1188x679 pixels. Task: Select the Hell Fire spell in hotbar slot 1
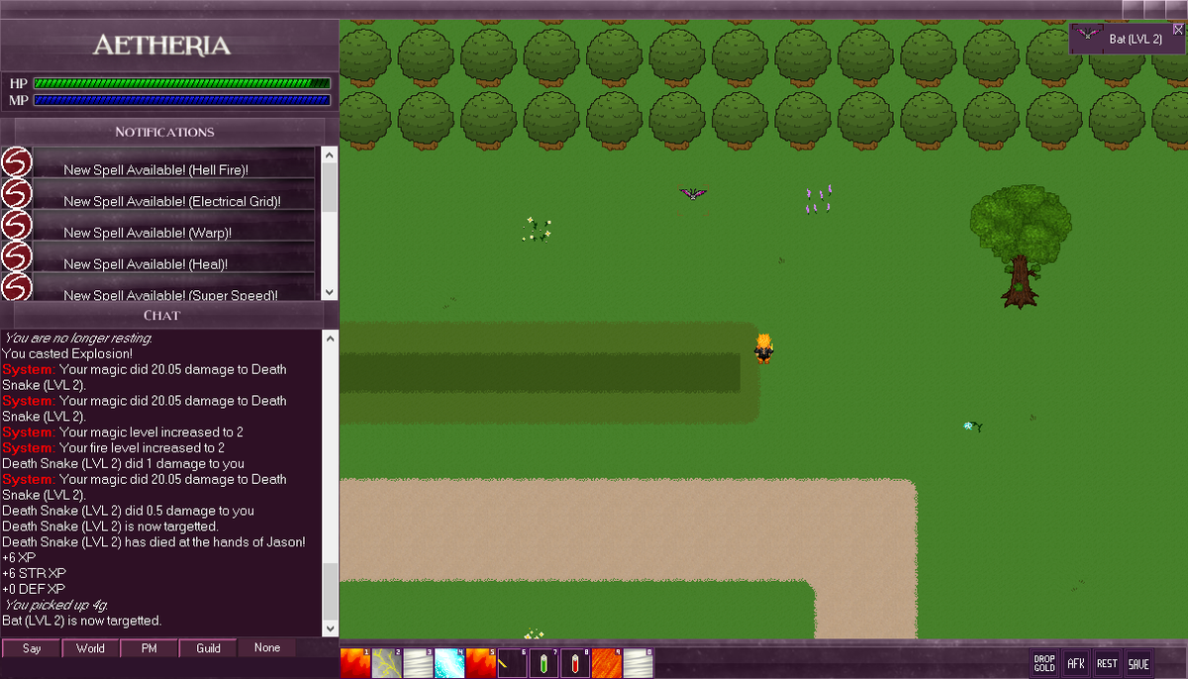(x=353, y=663)
